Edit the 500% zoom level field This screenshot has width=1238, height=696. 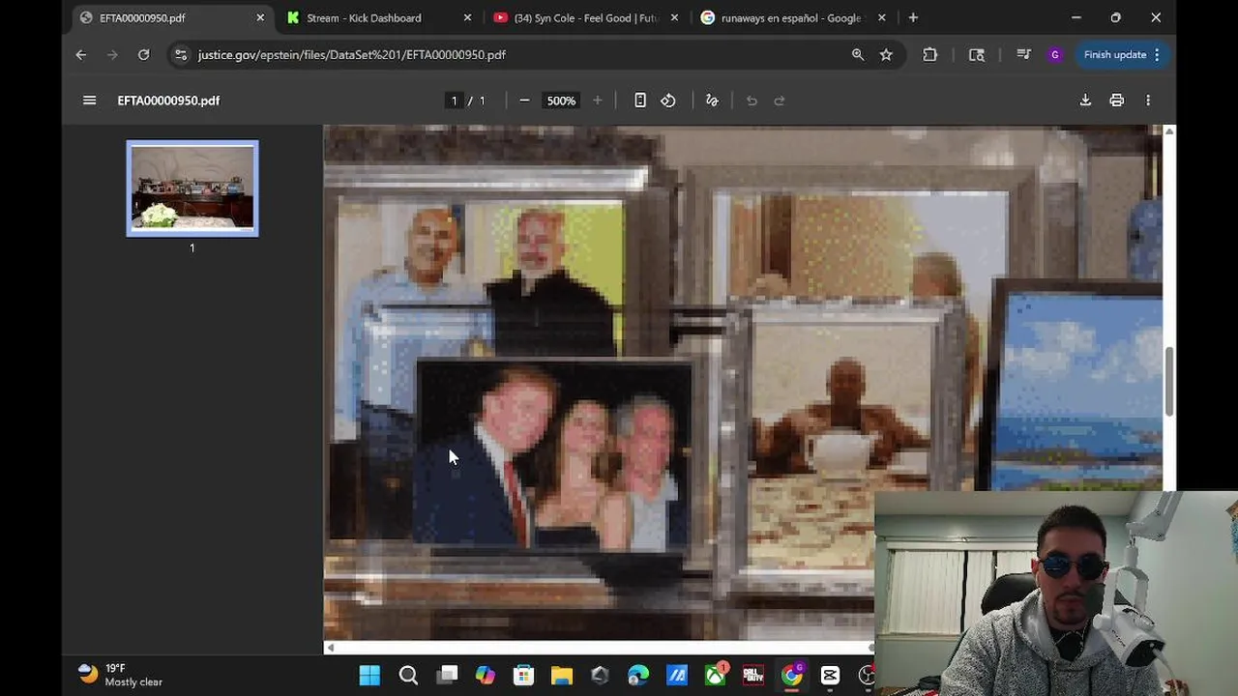[x=561, y=101]
